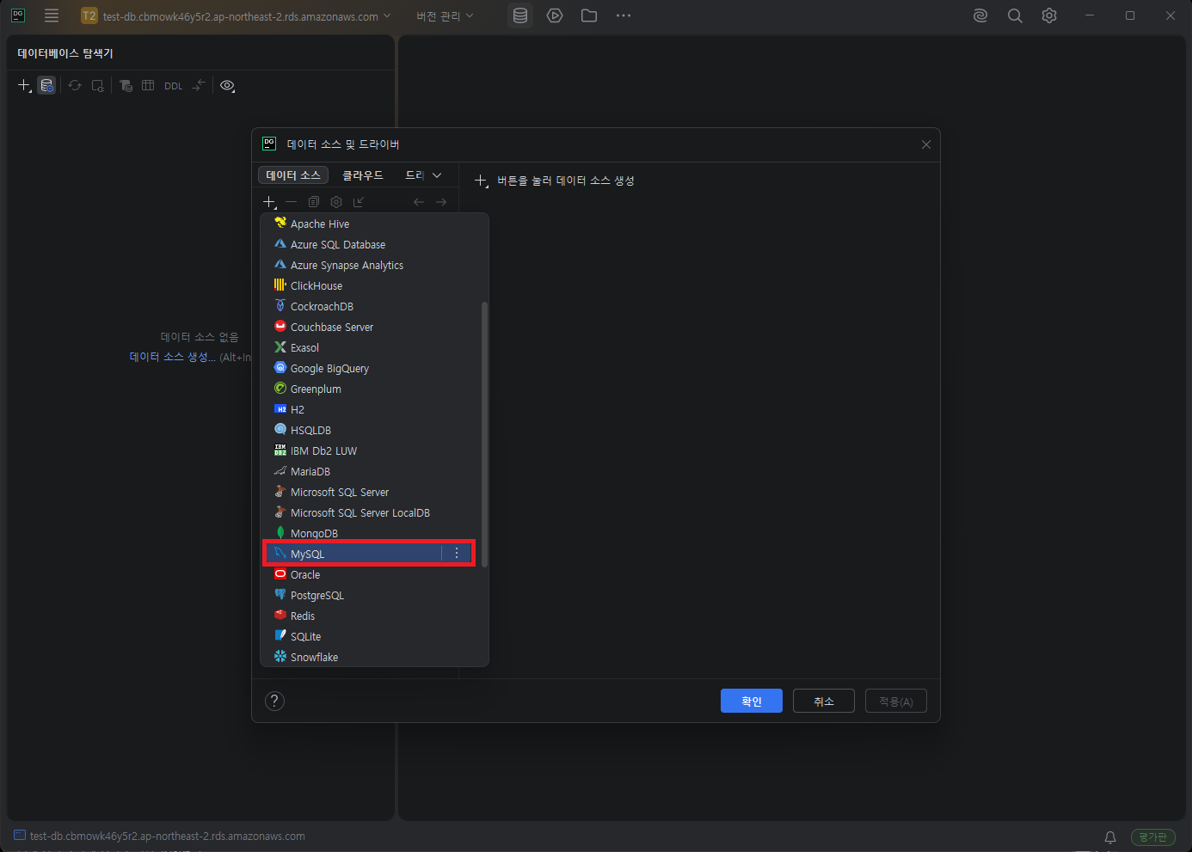This screenshot has height=852, width=1192.
Task: Choose Exasol data source
Action: 371,347
